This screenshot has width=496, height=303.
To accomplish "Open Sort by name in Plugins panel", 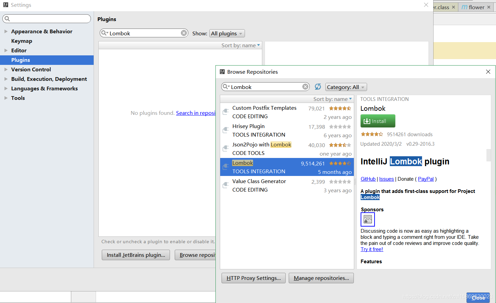I will (x=241, y=45).
